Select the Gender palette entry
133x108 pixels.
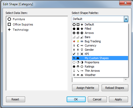(x=100, y=50)
